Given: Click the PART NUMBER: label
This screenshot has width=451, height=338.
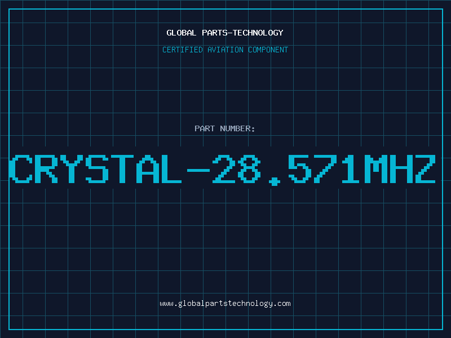Looking at the screenshot, I should tap(225, 128).
